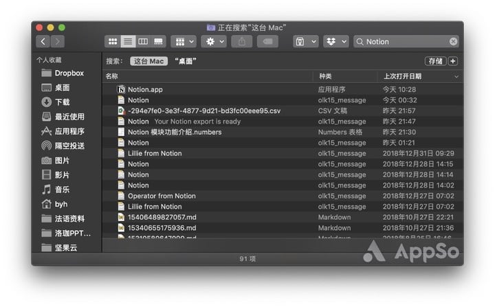Select Operator from Notion row
This screenshot has height=307, width=495.
coord(283,196)
